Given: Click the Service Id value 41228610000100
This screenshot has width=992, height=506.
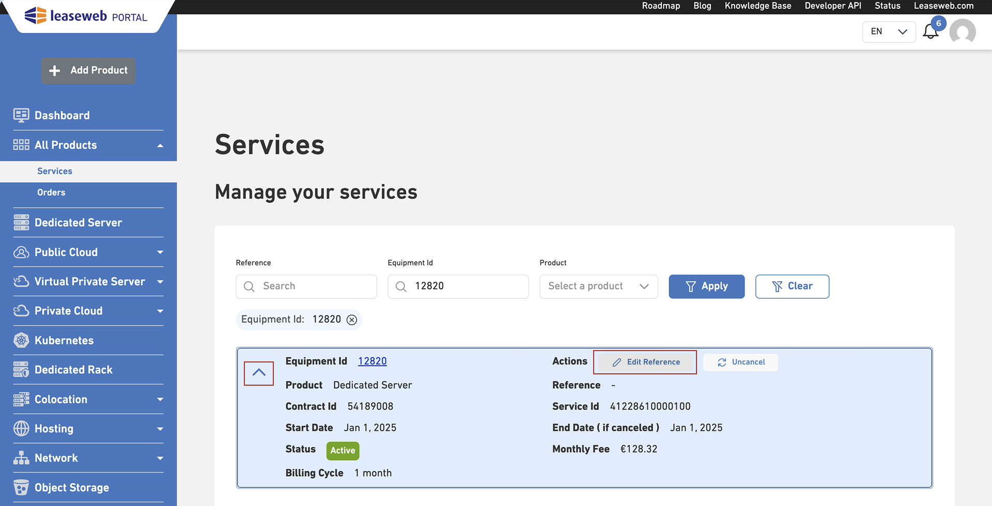Looking at the screenshot, I should tap(650, 407).
